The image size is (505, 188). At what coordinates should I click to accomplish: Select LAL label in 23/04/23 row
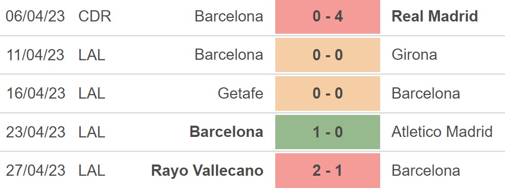click(92, 132)
